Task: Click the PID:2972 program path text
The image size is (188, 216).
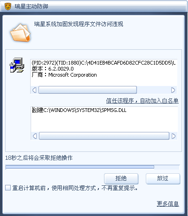Action: [x=104, y=63]
